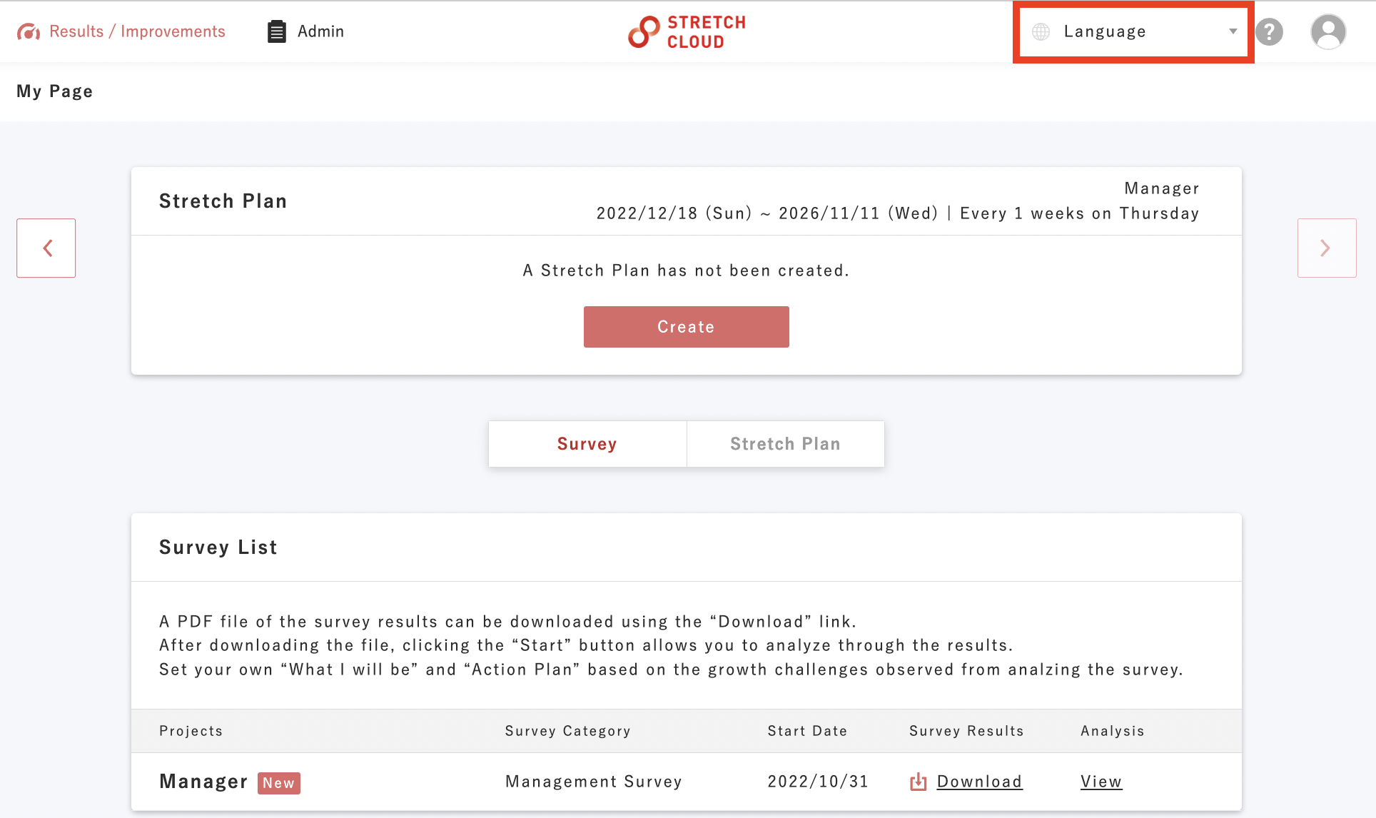Click the Manager project name
This screenshot has height=818, width=1376.
point(203,782)
